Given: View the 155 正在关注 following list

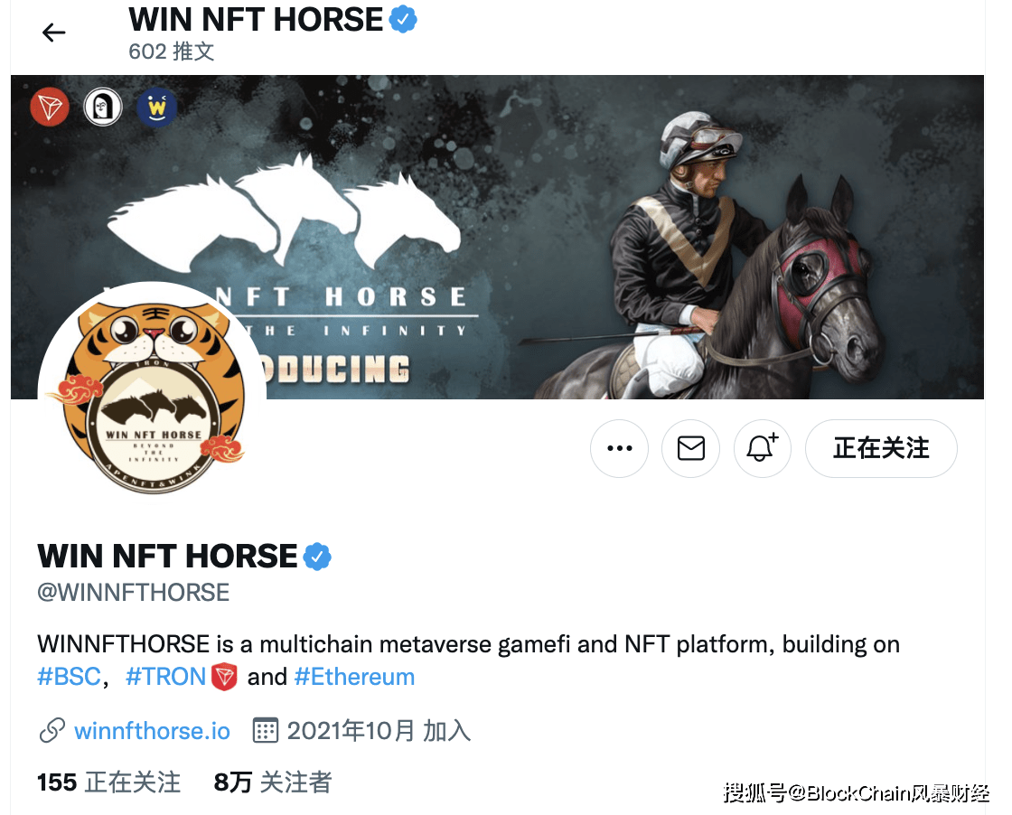Looking at the screenshot, I should pos(108,782).
